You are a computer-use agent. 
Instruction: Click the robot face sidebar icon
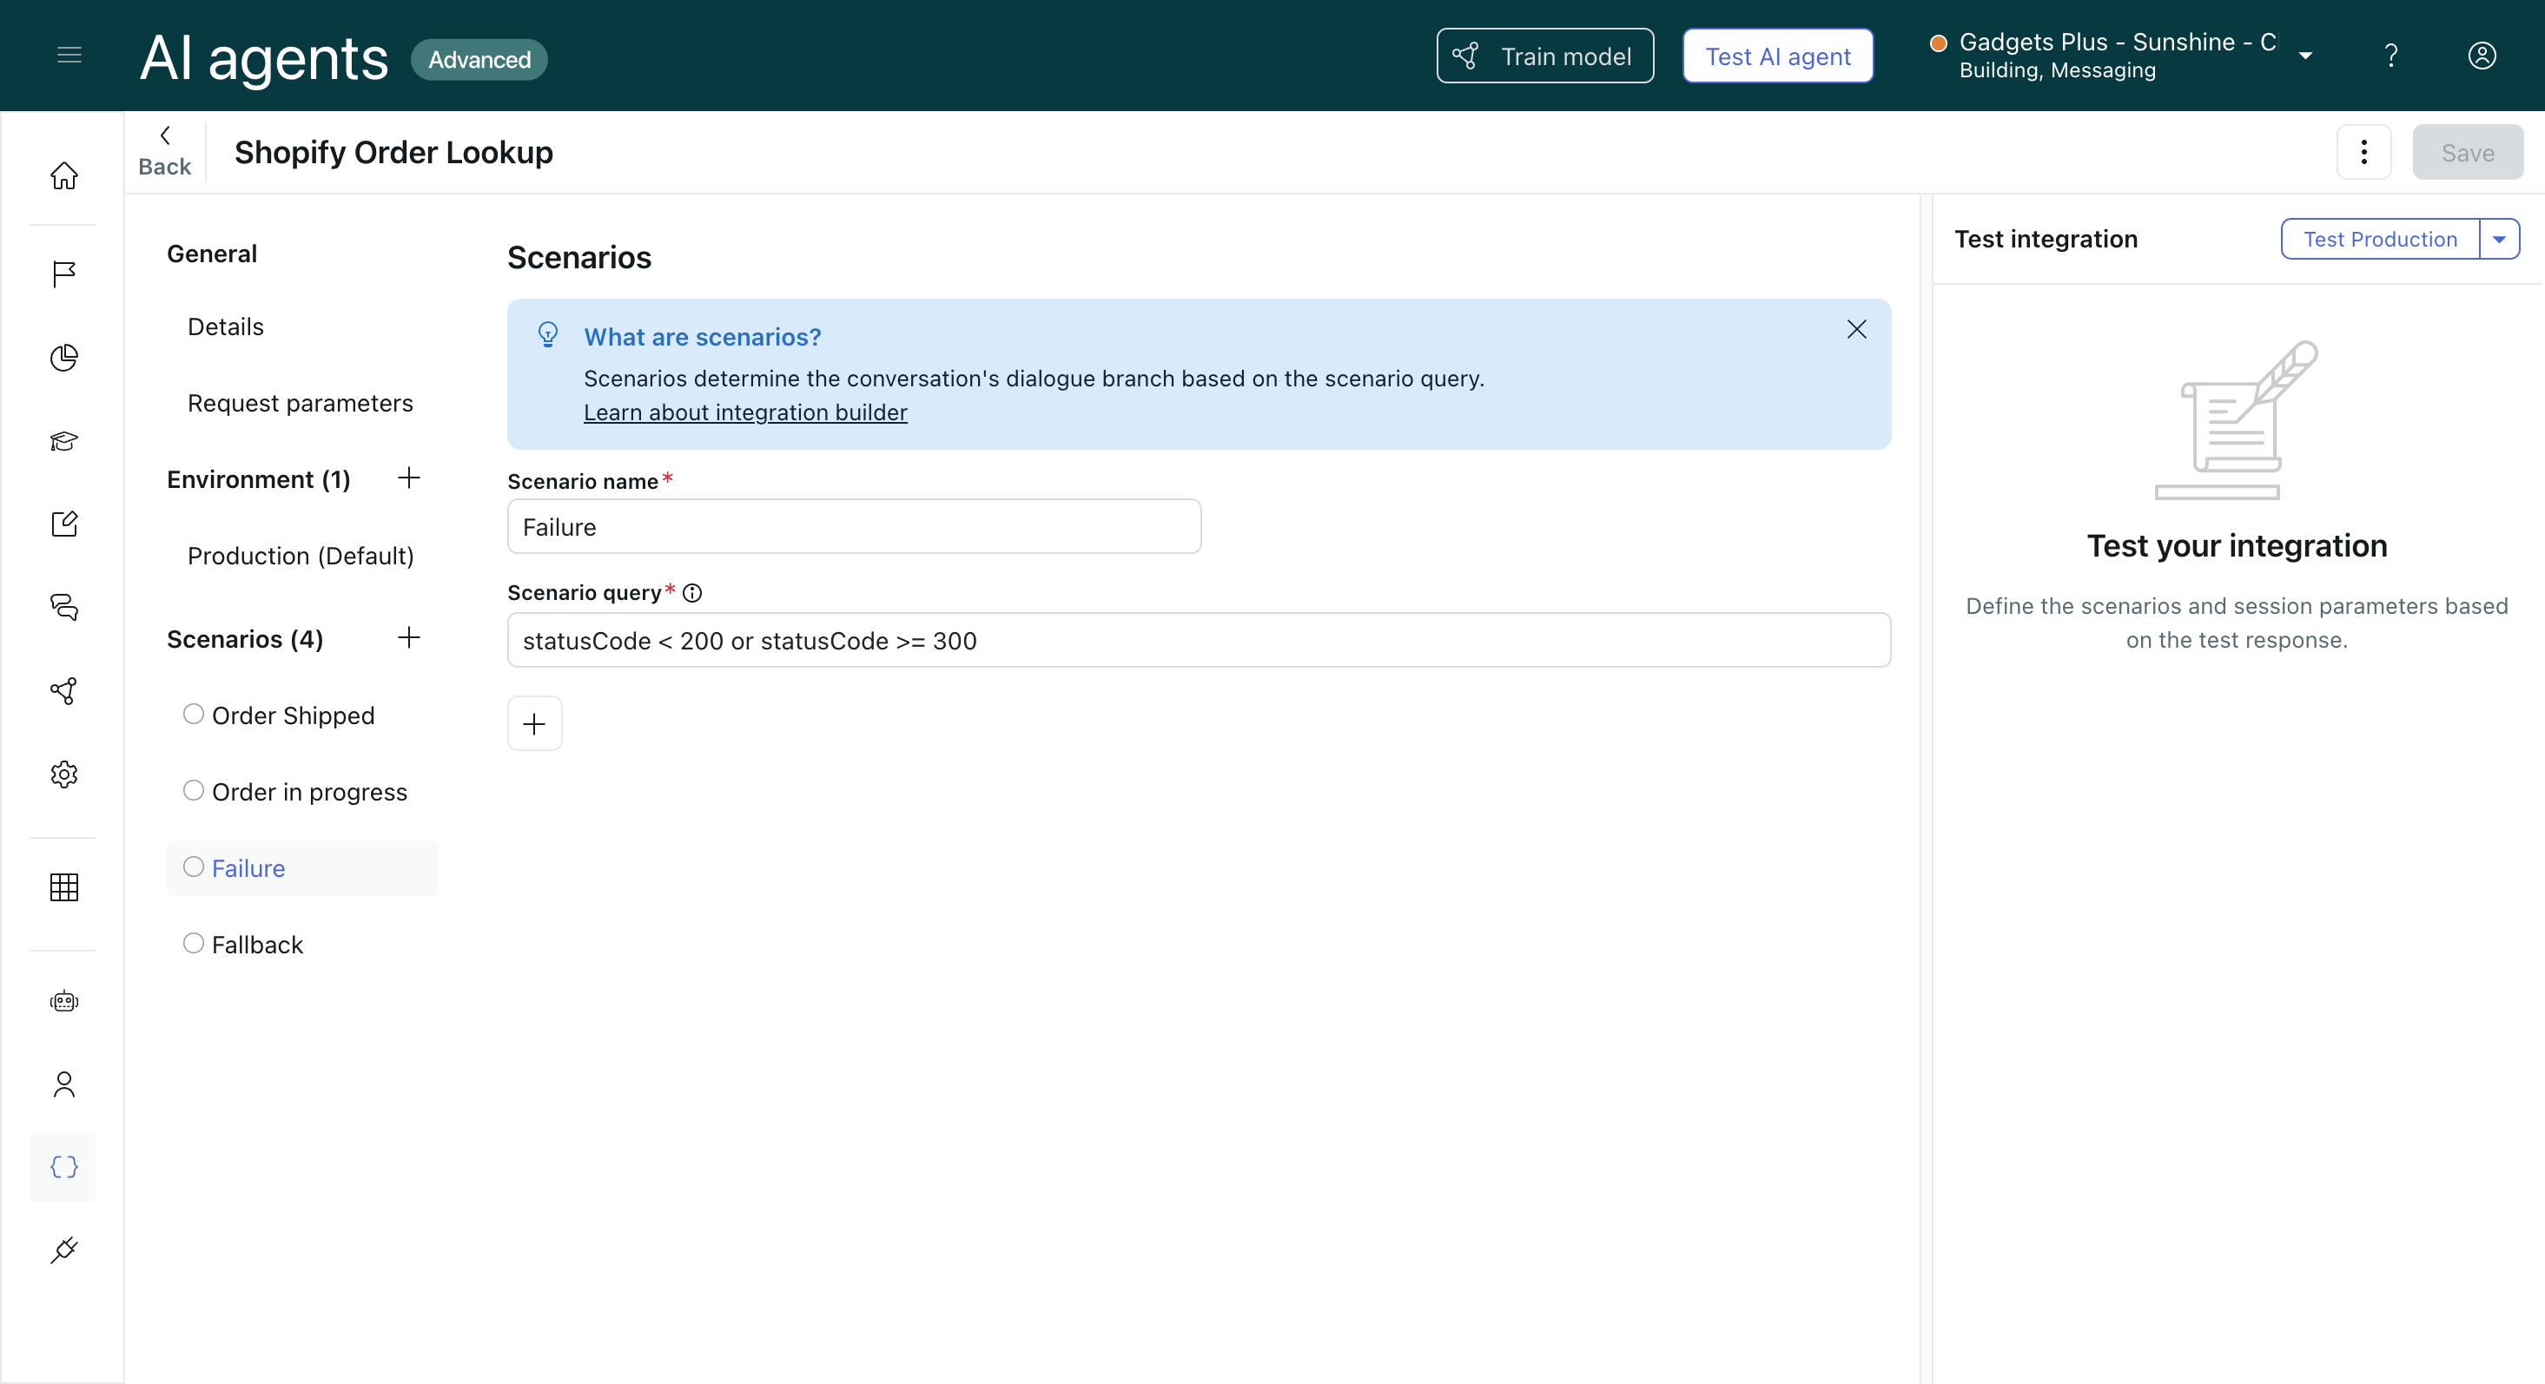[64, 1001]
